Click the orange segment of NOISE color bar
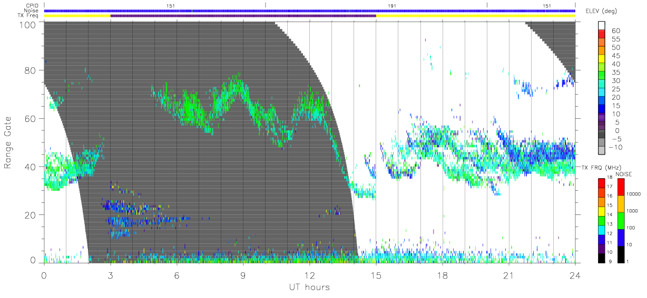 point(620,203)
